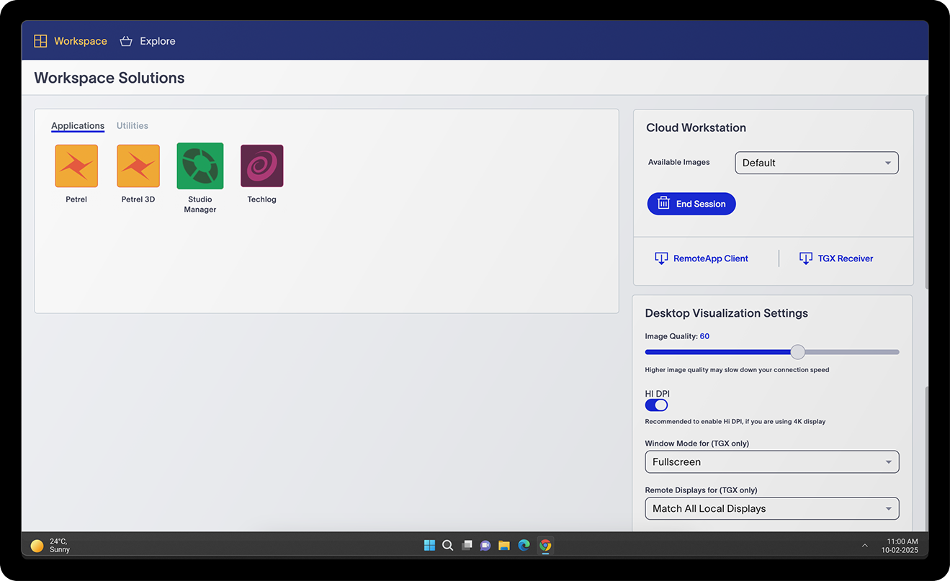Viewport: 950px width, 581px height.
Task: Show hidden icons in system tray
Action: pos(864,546)
